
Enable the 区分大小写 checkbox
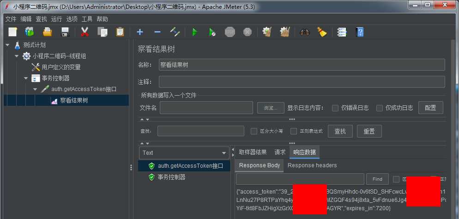click(254, 131)
